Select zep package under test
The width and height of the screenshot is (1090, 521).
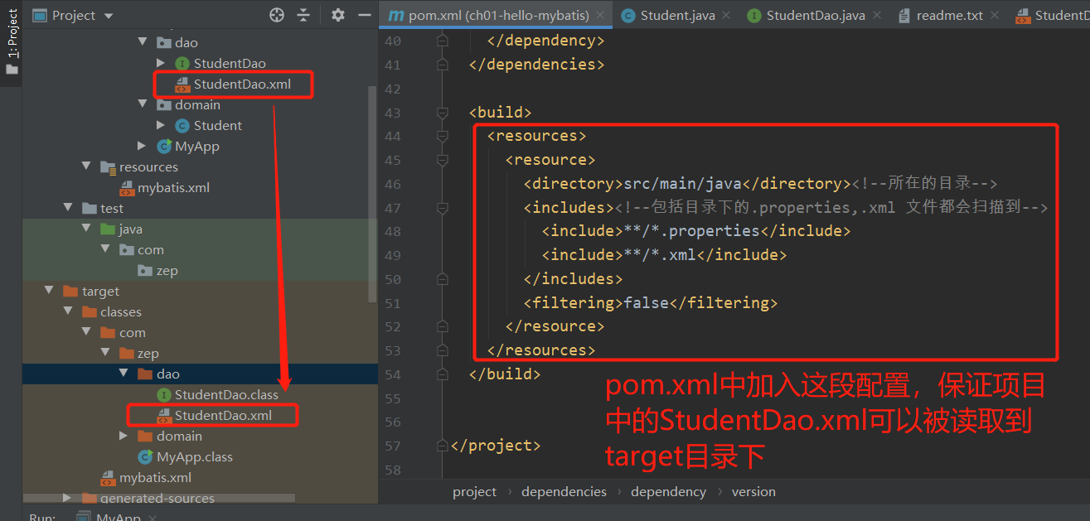pos(167,270)
